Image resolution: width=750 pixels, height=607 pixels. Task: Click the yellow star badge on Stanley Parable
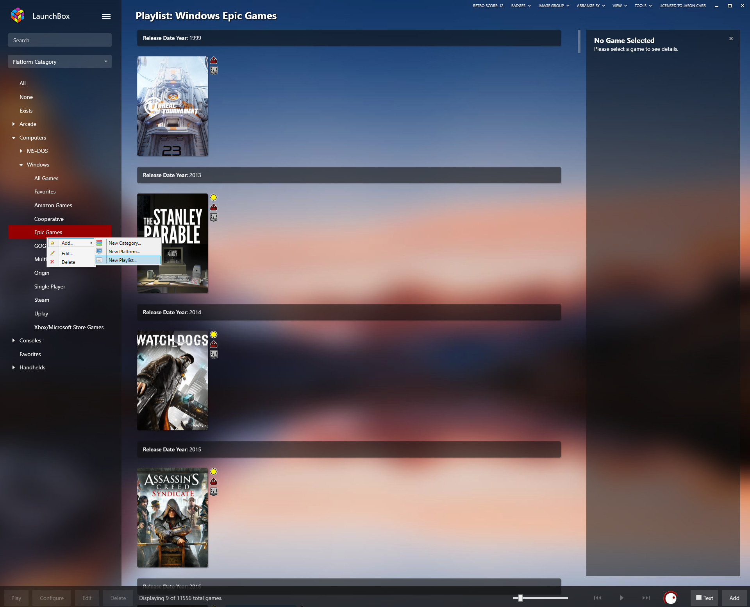pyautogui.click(x=214, y=197)
